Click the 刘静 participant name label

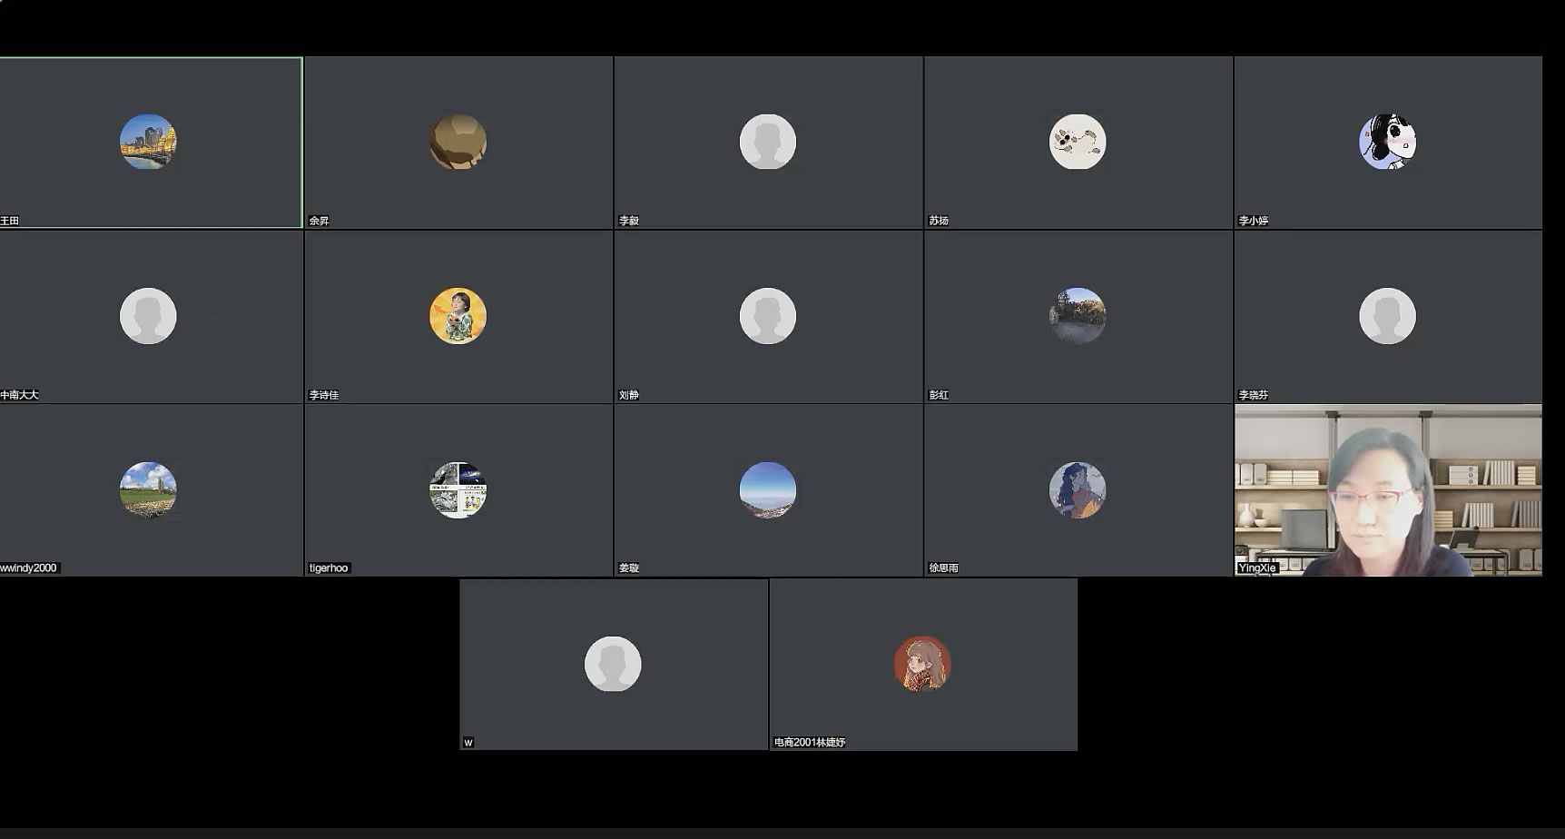628,395
